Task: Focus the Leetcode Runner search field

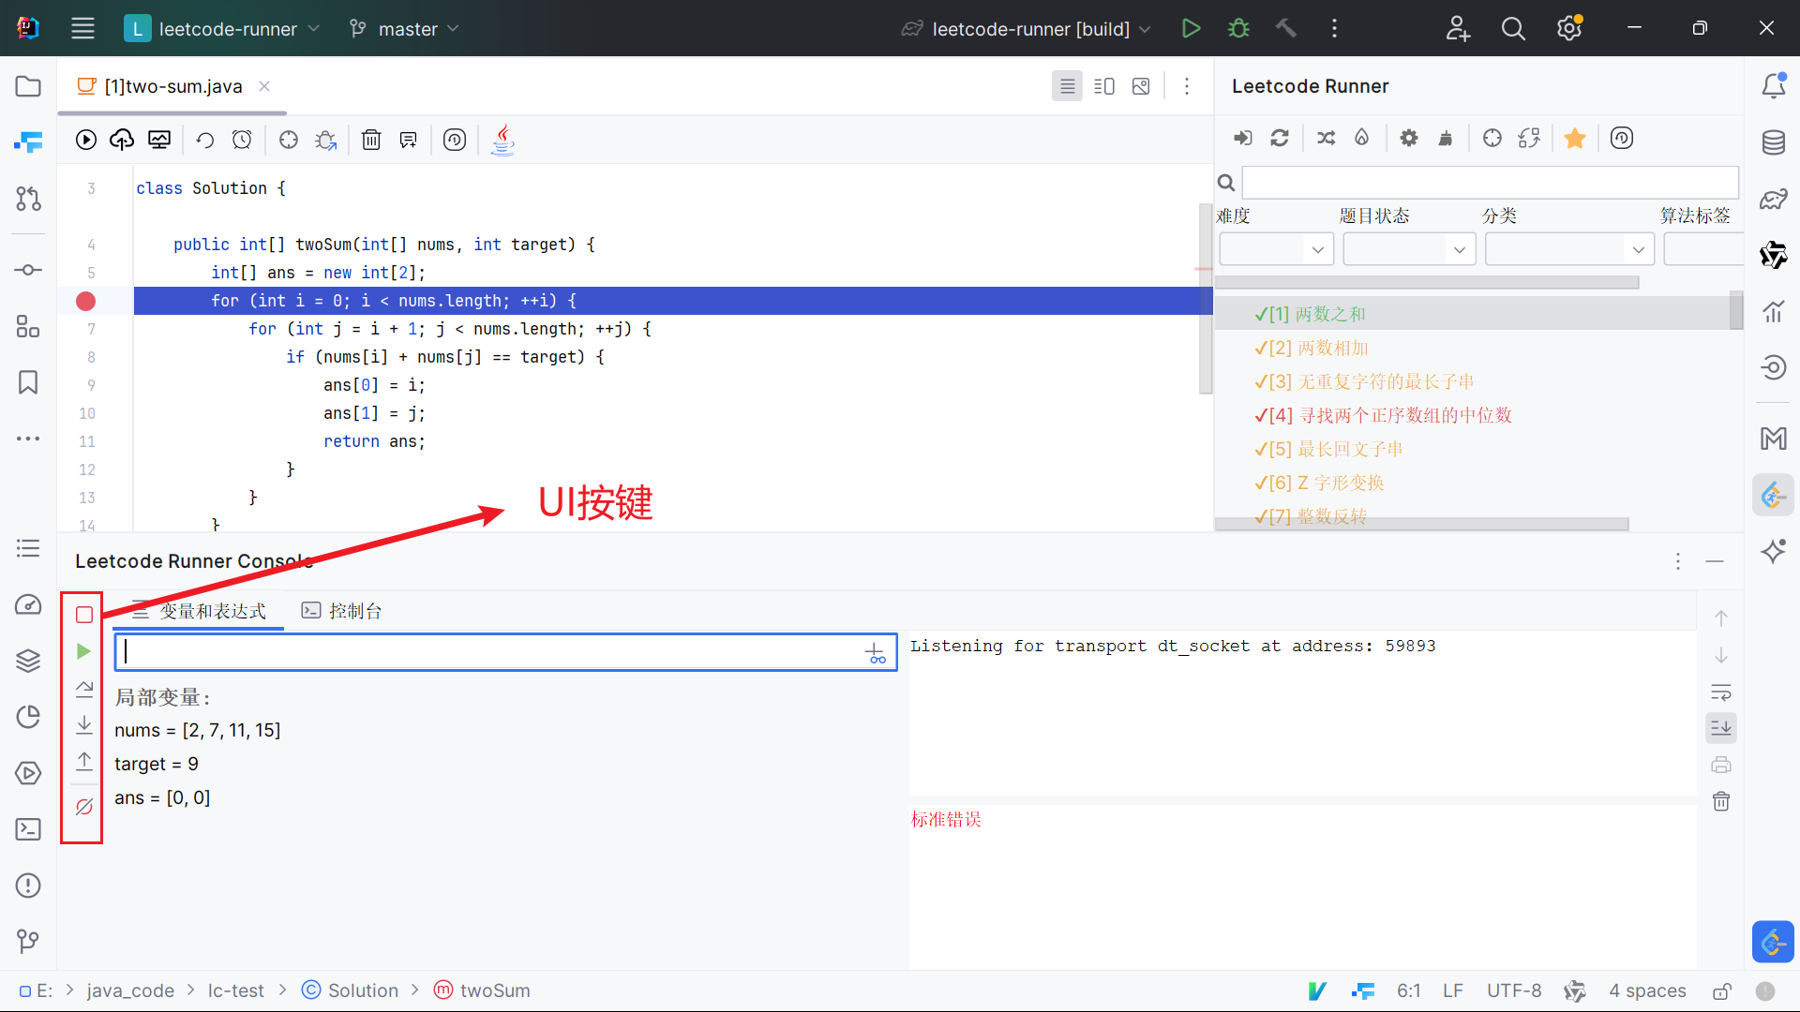Action: [1491, 183]
